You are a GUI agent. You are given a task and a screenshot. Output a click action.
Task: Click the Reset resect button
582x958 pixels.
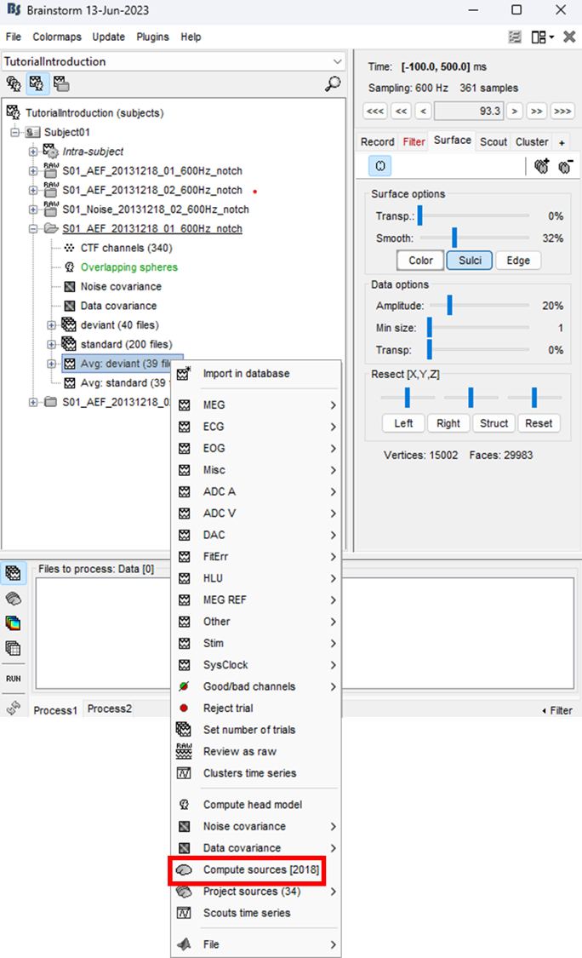[538, 423]
